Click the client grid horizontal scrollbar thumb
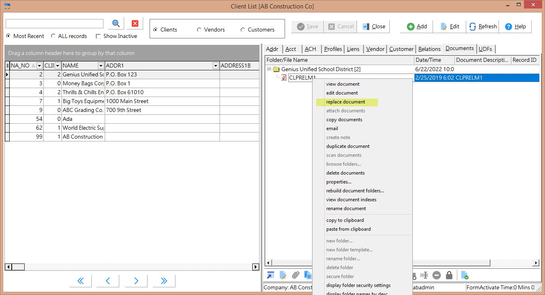545x295 pixels. [x=18, y=267]
